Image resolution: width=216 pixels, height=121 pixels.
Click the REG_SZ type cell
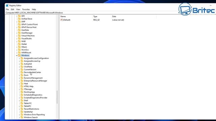97,20
